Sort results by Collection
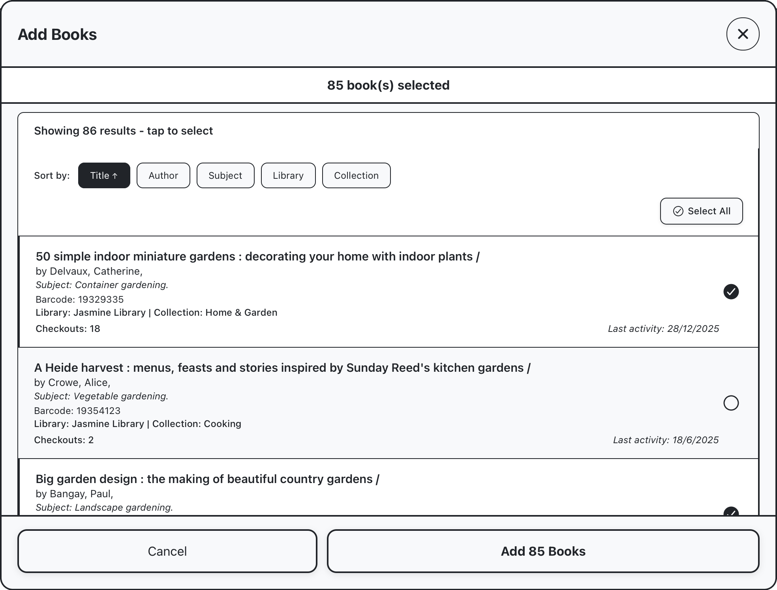 pyautogui.click(x=356, y=176)
